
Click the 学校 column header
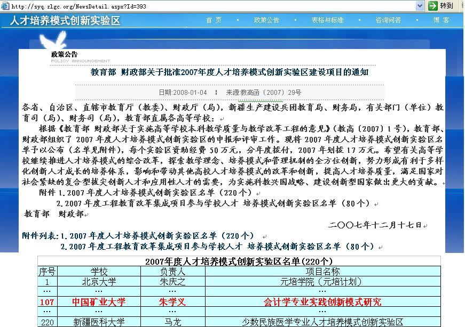click(x=99, y=272)
